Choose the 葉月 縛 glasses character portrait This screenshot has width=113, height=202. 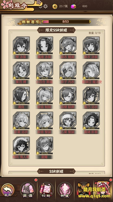(x=21, y=71)
